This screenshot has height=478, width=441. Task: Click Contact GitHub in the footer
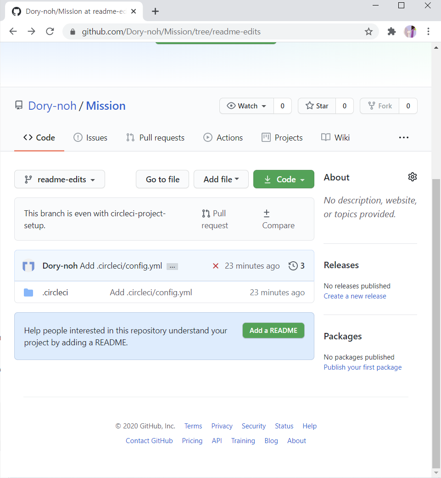click(149, 440)
